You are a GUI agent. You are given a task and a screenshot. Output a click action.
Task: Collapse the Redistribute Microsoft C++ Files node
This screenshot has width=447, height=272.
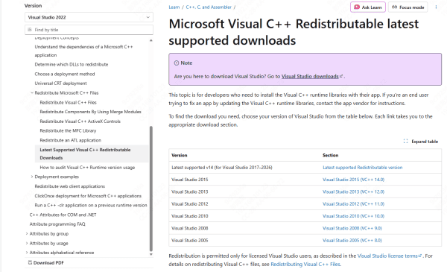click(32, 92)
